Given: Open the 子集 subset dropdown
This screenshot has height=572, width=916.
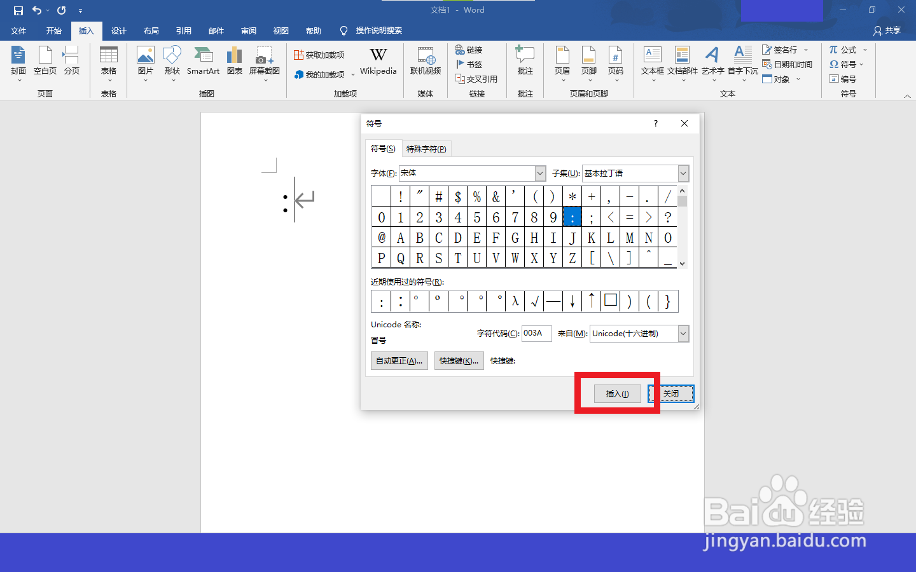Looking at the screenshot, I should point(683,173).
